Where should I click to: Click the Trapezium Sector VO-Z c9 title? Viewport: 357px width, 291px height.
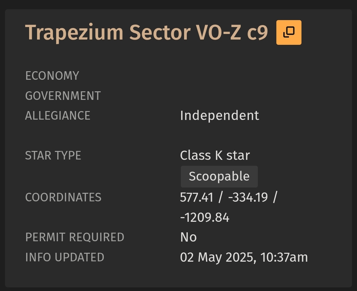[146, 33]
